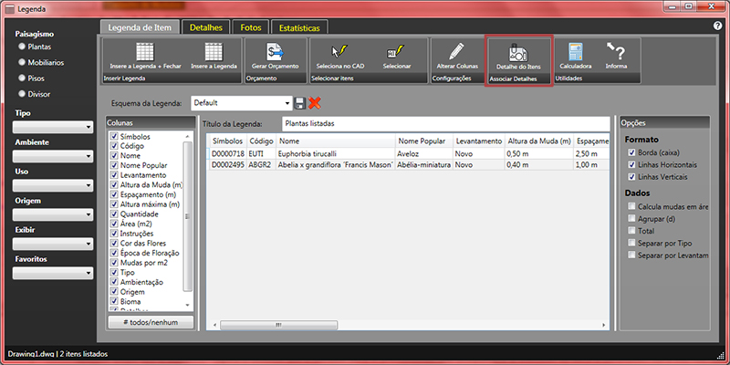Select the Plantas radio button

click(x=22, y=47)
